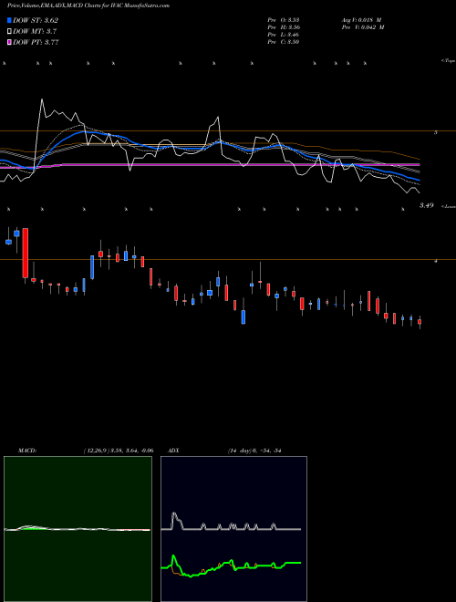Click the magenta DOW PT legend swatch

click(9, 42)
